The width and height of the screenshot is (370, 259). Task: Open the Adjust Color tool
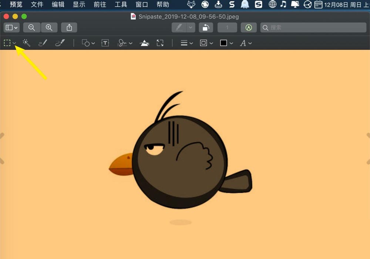point(144,43)
